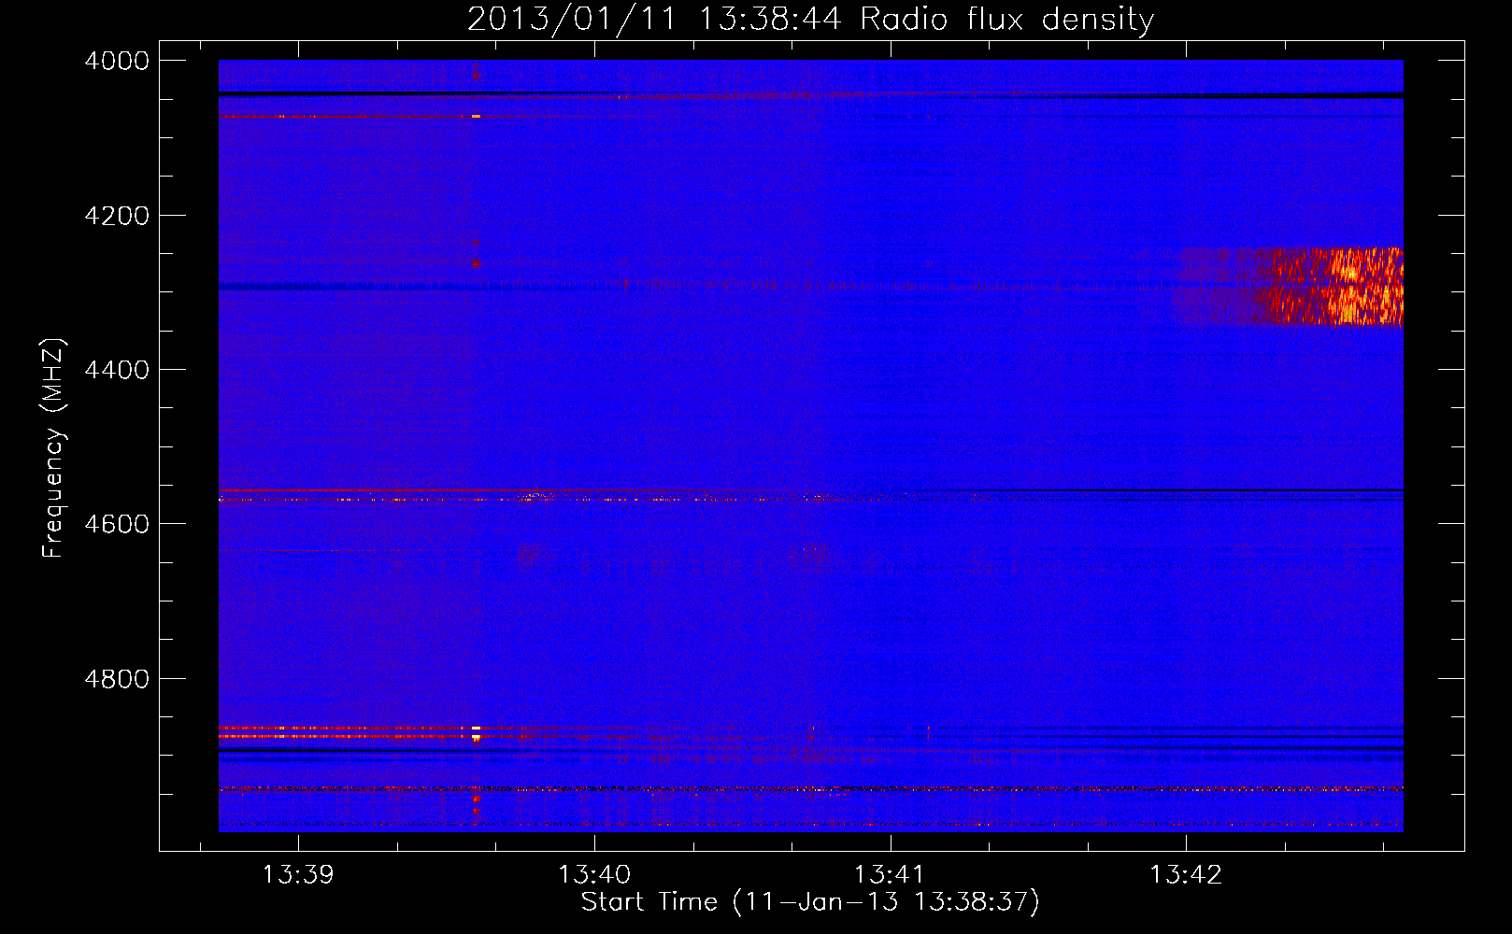Click the 4200 frequency axis label
Viewport: 1512px width, 934px height.
pos(117,216)
